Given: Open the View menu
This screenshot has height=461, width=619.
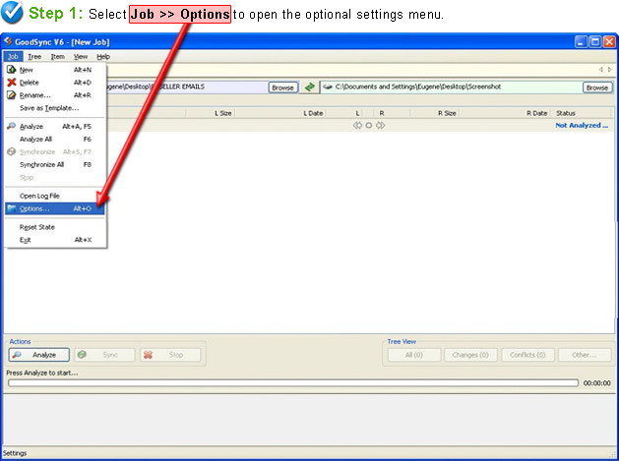Looking at the screenshot, I should pyautogui.click(x=81, y=56).
